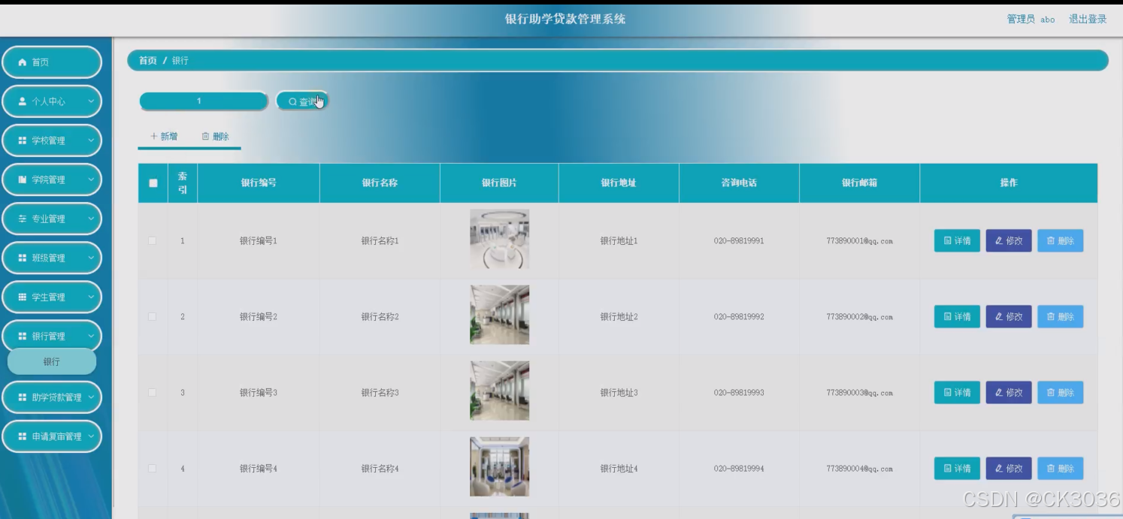Screen dimensions: 1123x519
Task: Click the 删除 batch delete button above table
Action: [x=215, y=137]
